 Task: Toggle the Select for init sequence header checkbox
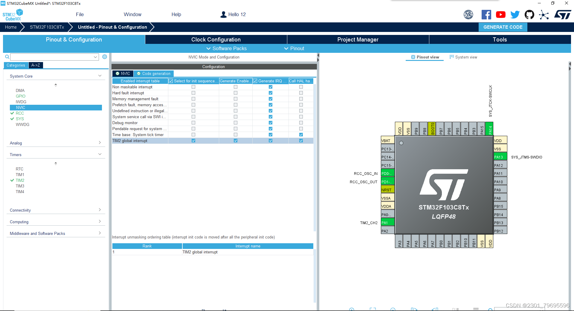click(171, 81)
